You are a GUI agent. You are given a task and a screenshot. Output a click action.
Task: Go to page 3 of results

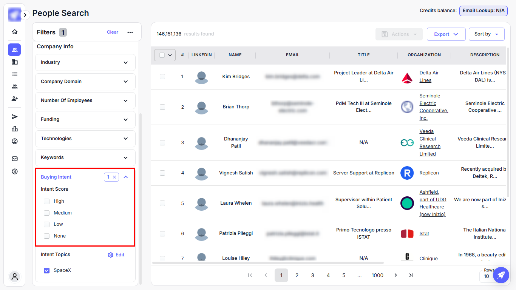312,275
